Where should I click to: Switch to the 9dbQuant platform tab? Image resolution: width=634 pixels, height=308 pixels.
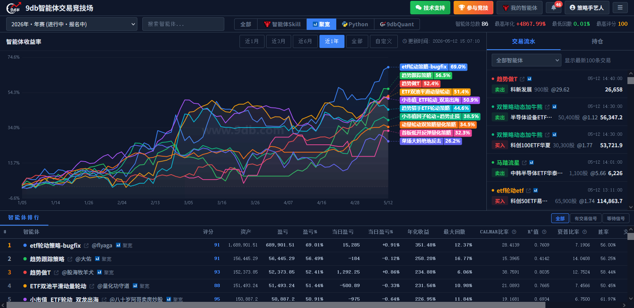click(397, 24)
